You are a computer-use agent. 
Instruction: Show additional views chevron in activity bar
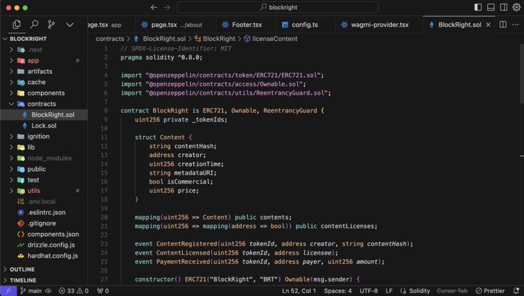point(70,25)
